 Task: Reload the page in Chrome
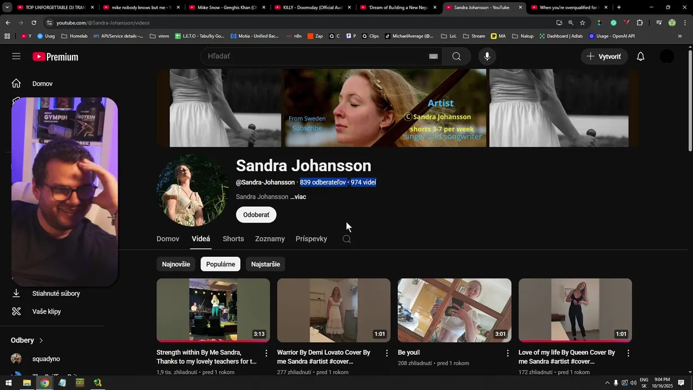34,23
